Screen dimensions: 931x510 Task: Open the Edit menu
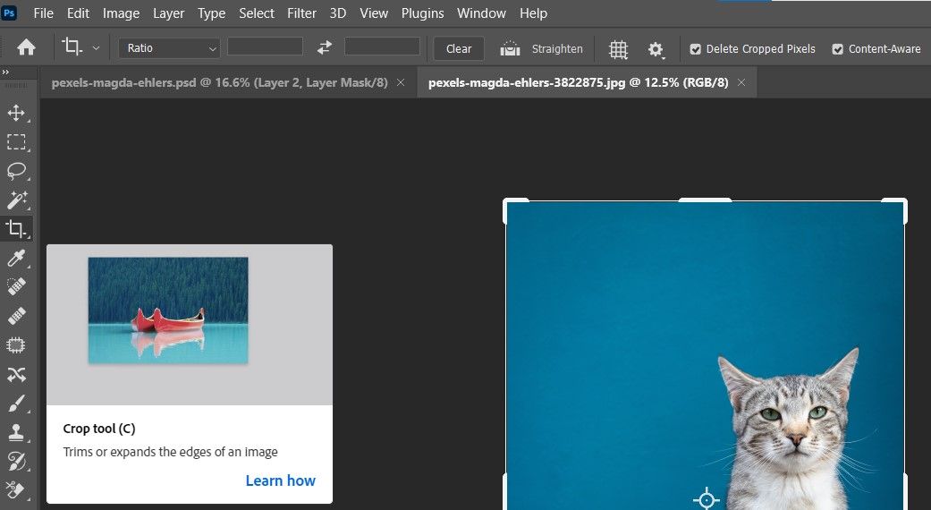click(x=78, y=13)
